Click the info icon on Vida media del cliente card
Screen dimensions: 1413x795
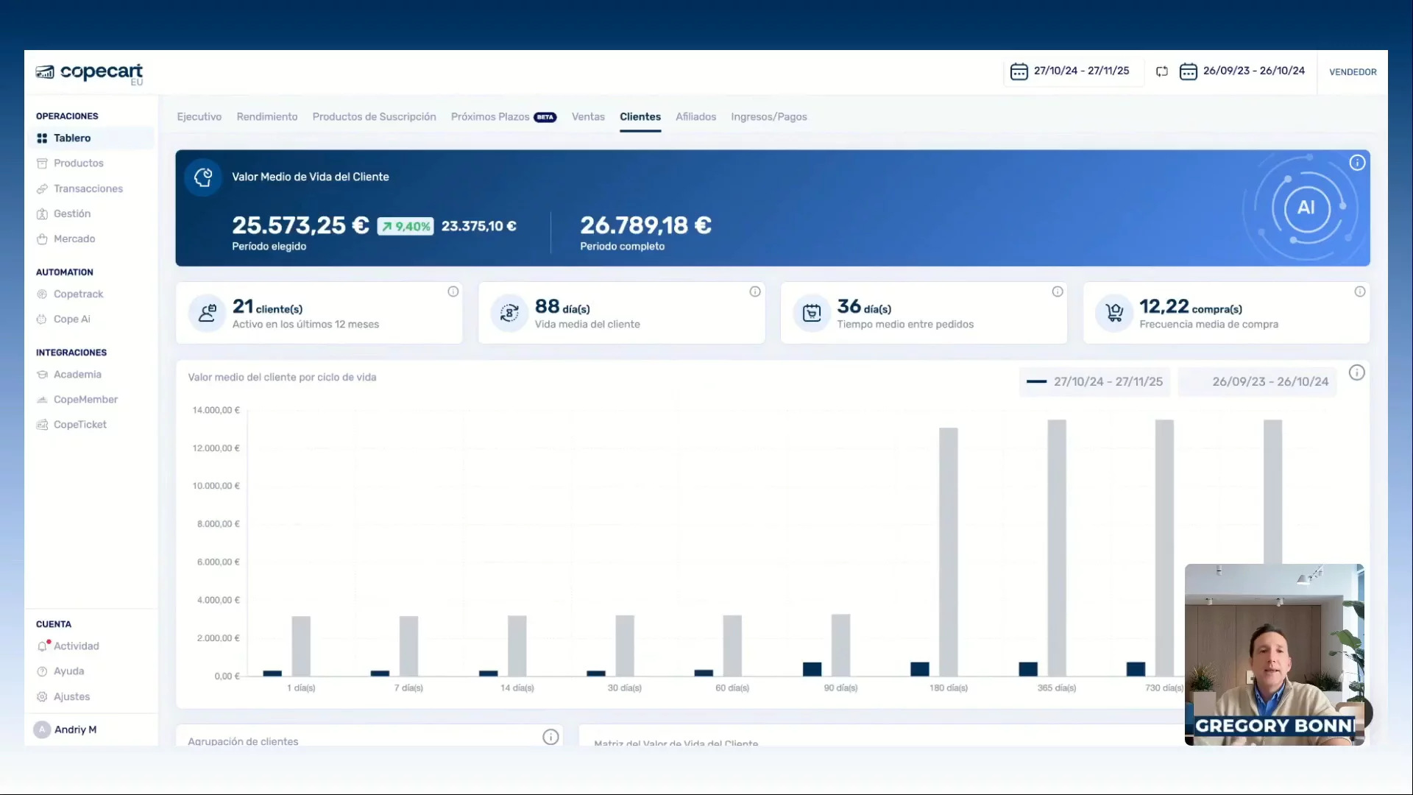tap(755, 291)
